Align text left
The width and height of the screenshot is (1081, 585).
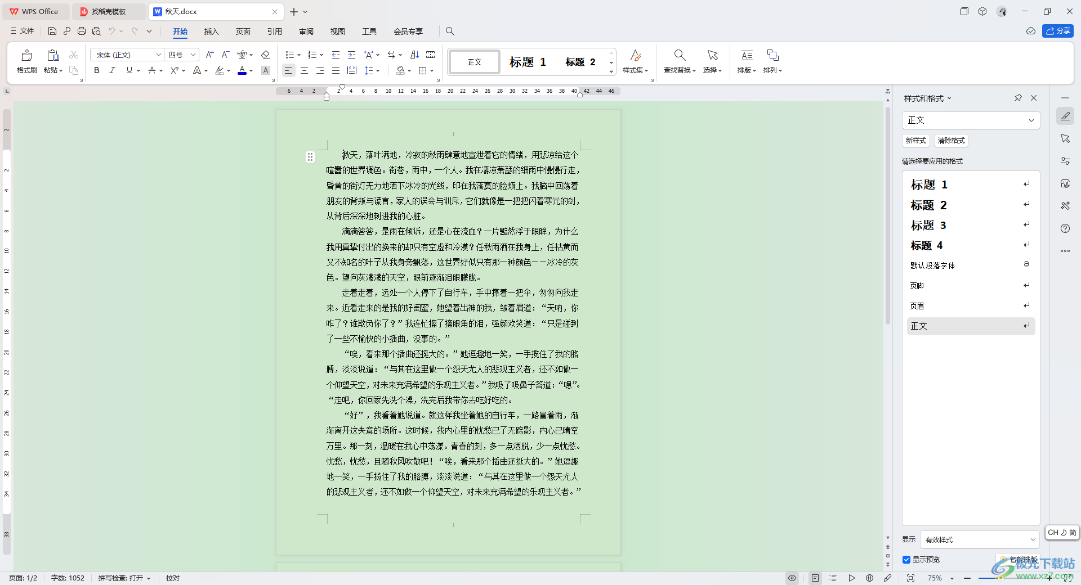click(x=288, y=70)
